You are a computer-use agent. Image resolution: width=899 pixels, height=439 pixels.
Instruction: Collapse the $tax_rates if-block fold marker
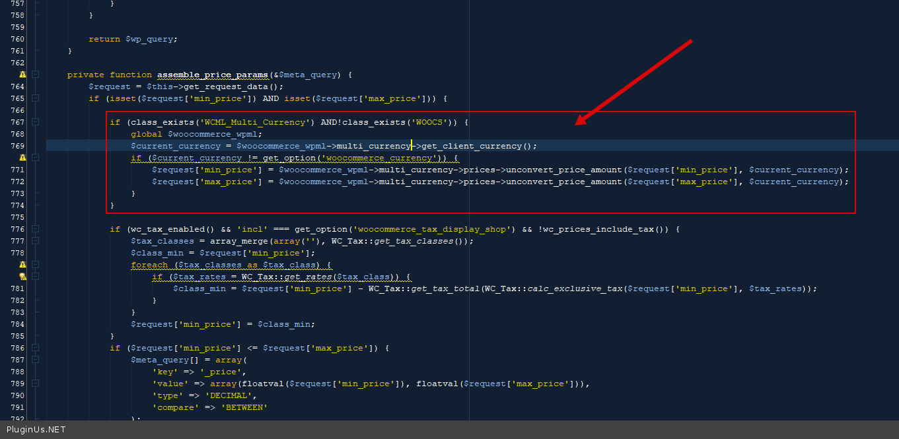(x=36, y=277)
